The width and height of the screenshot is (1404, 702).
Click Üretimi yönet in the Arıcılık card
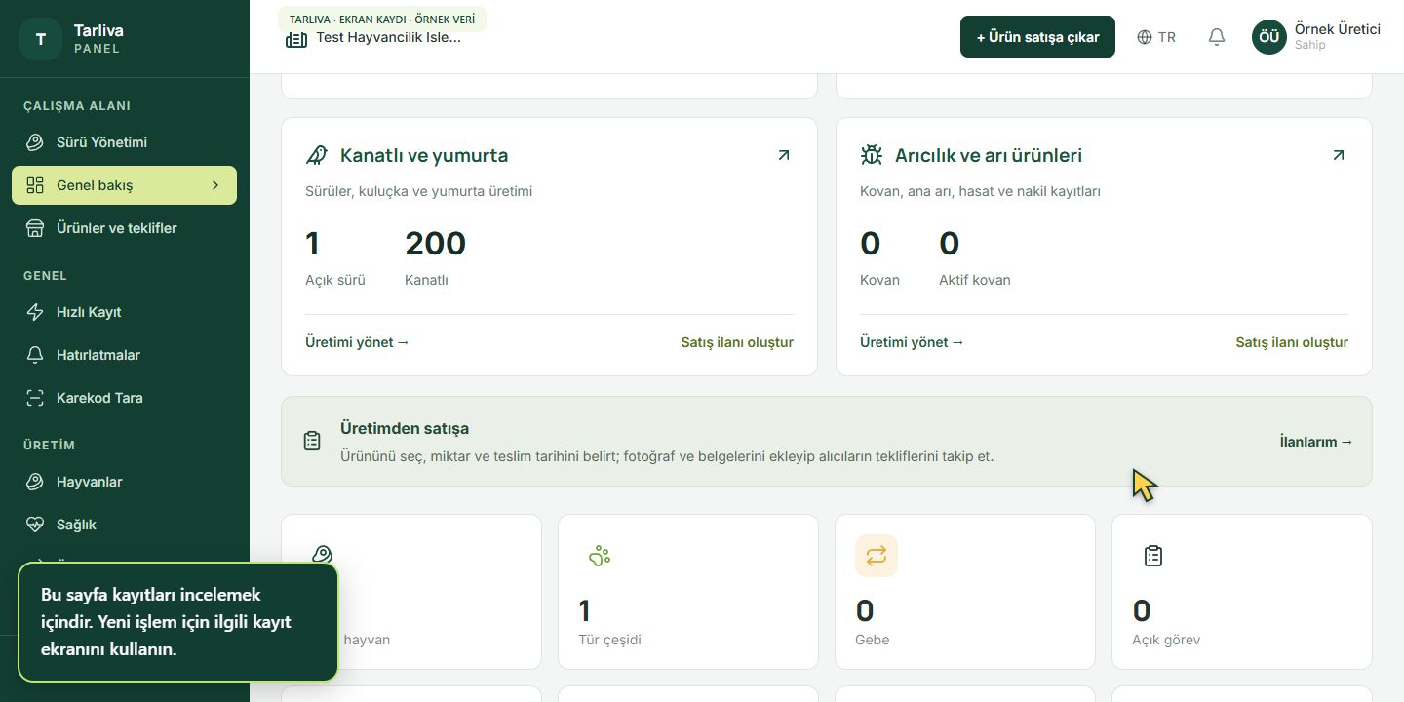click(x=912, y=342)
